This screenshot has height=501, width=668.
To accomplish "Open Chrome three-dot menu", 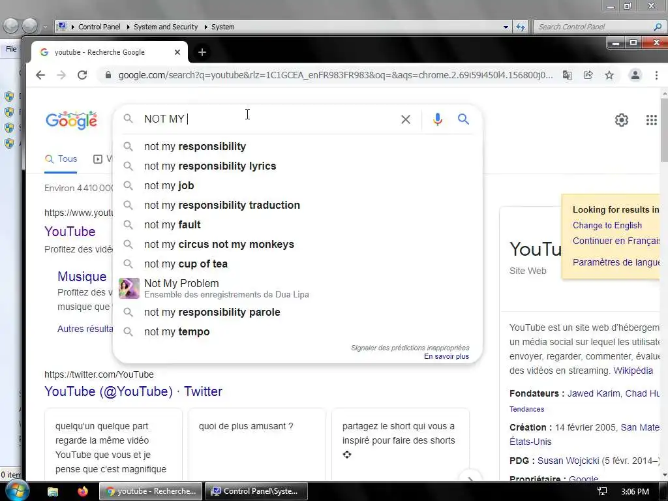I will click(x=656, y=75).
